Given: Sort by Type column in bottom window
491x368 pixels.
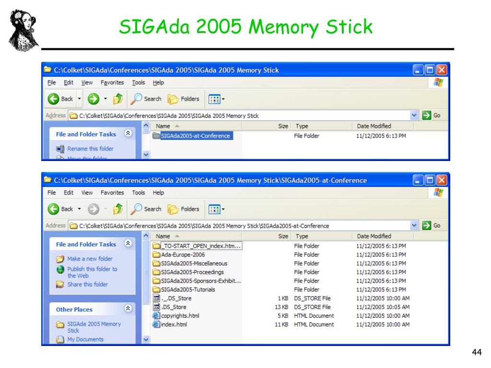Looking at the screenshot, I should coord(322,236).
